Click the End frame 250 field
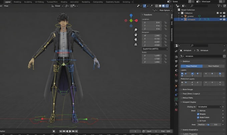The height and width of the screenshot is (135, 227). (x=166, y=131)
